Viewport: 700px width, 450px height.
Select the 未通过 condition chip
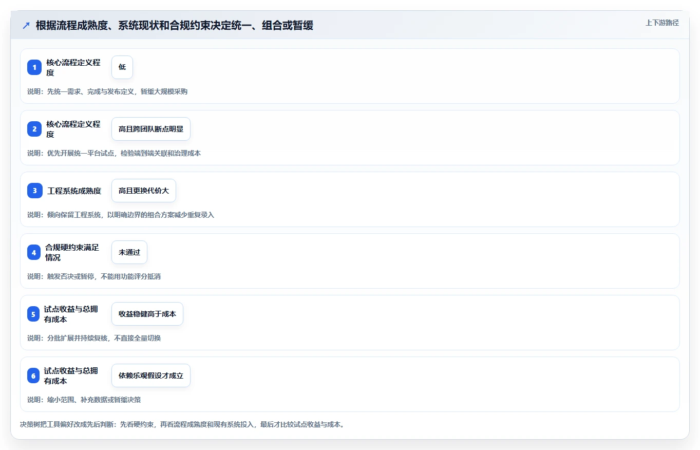[x=129, y=252]
